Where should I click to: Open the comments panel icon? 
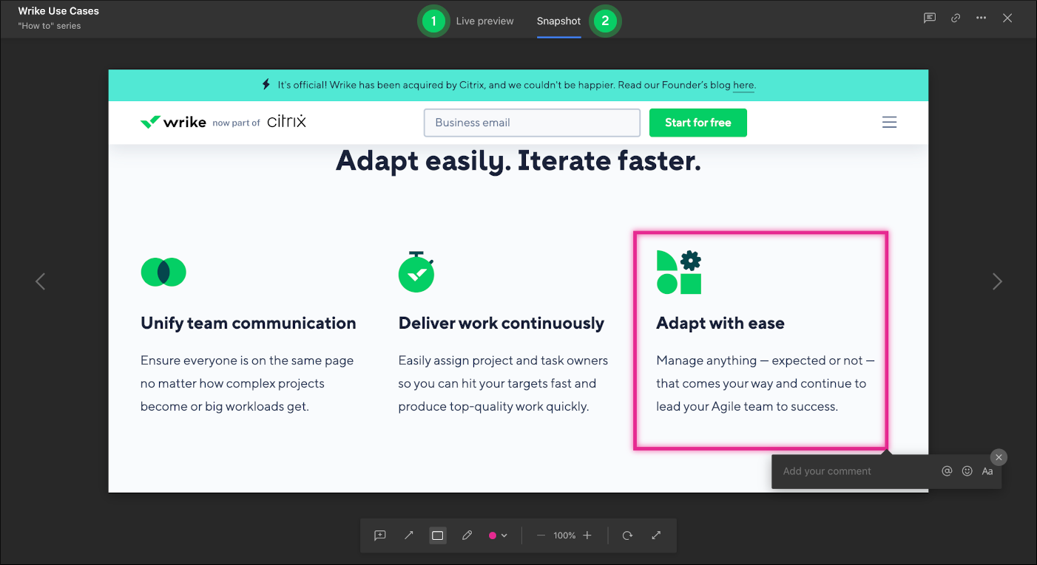930,18
